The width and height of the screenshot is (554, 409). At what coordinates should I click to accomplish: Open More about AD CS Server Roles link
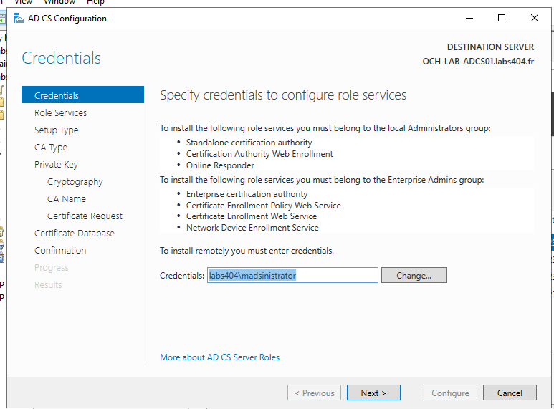pos(219,357)
